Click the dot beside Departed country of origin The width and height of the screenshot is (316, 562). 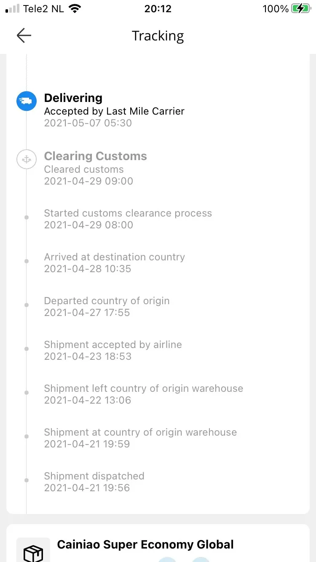[27, 305]
